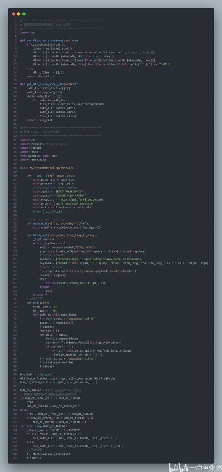This screenshot has height=472, width=222.
Task: Click the 'import random' line
Action: [31, 148]
